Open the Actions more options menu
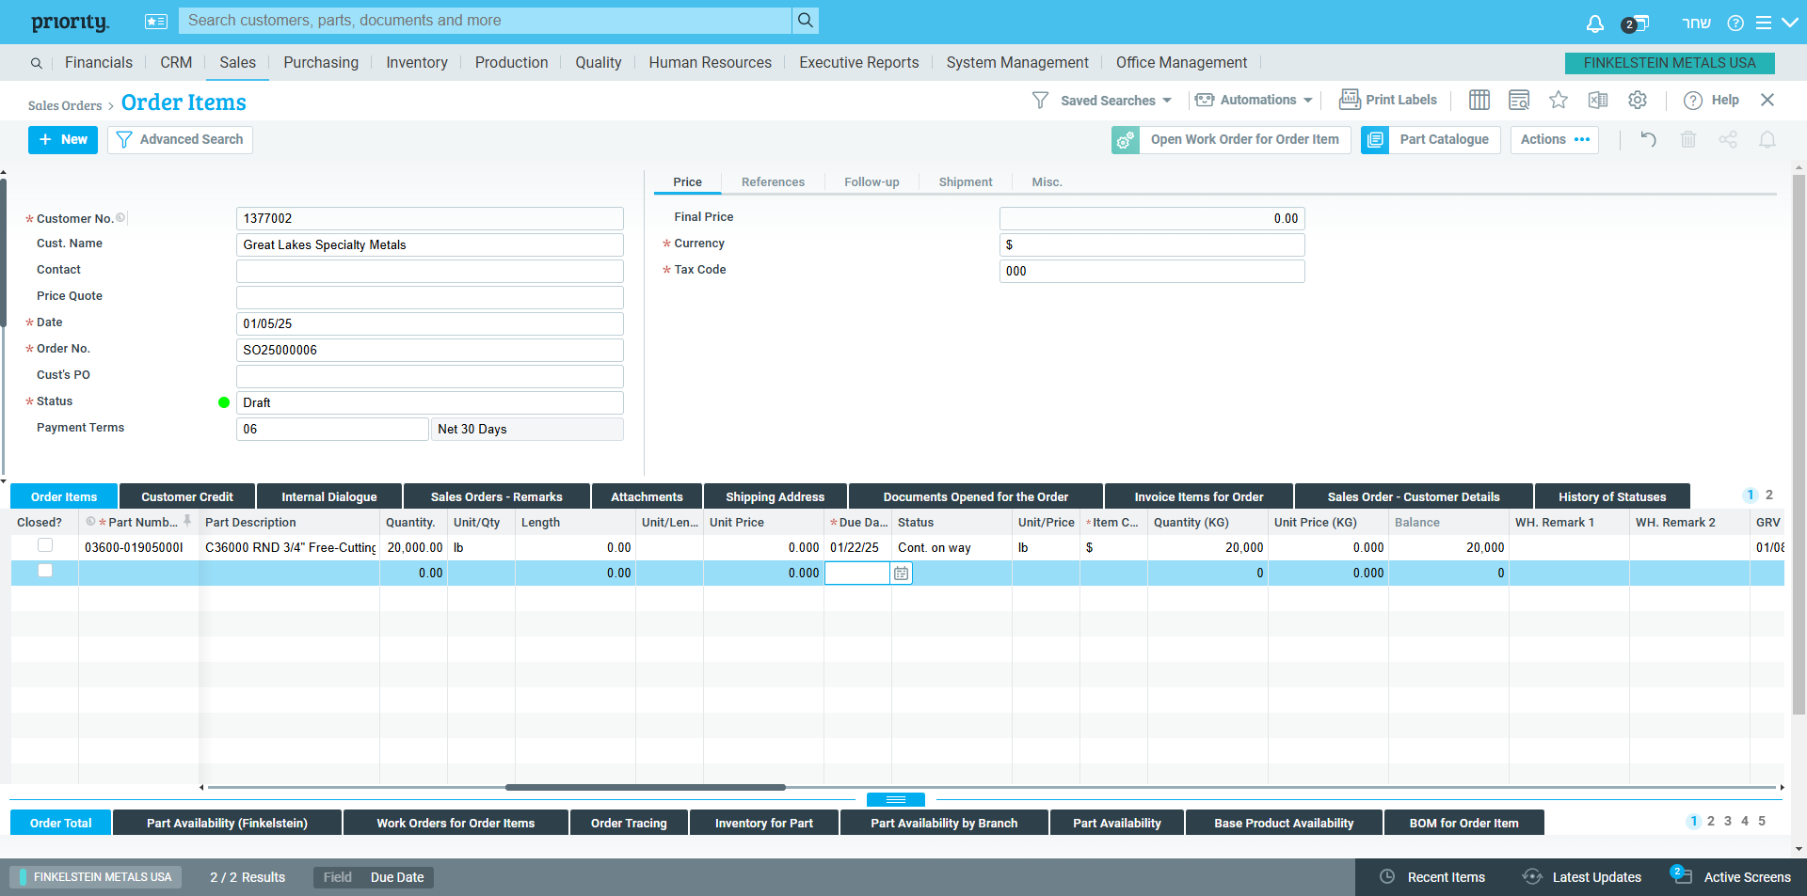This screenshot has width=1807, height=896. pos(1555,140)
